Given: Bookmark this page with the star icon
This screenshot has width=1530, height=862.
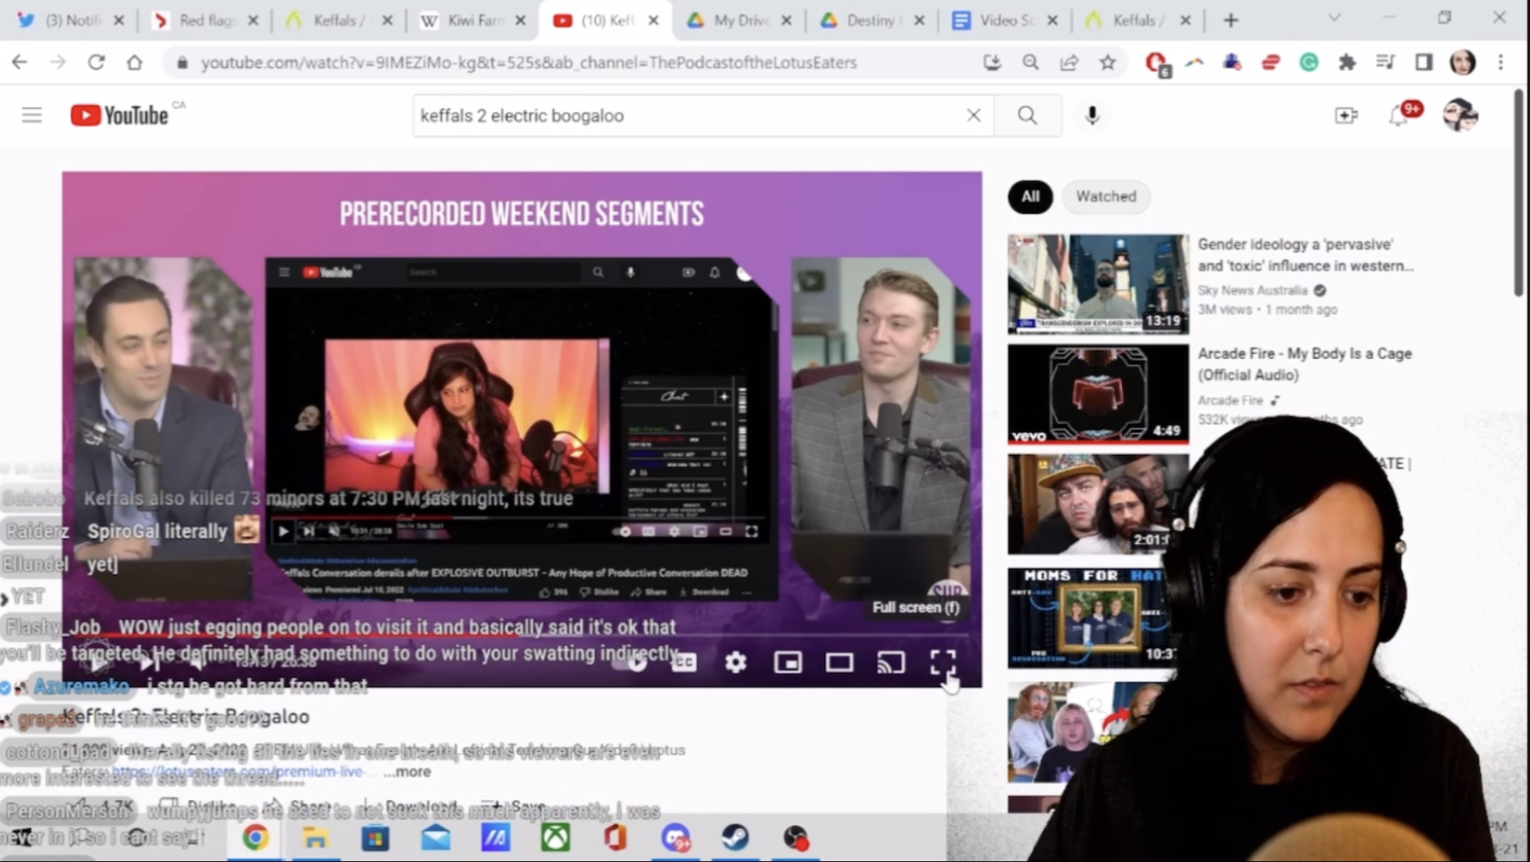Looking at the screenshot, I should click(x=1107, y=62).
